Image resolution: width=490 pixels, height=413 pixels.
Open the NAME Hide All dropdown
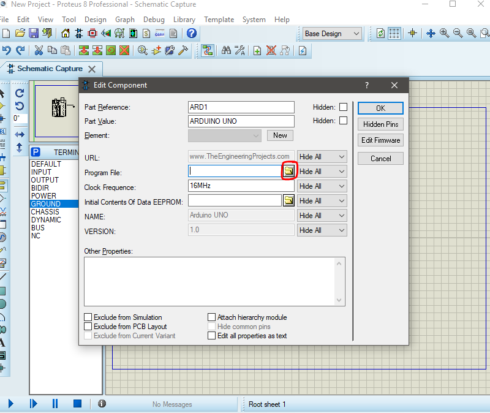tap(322, 216)
